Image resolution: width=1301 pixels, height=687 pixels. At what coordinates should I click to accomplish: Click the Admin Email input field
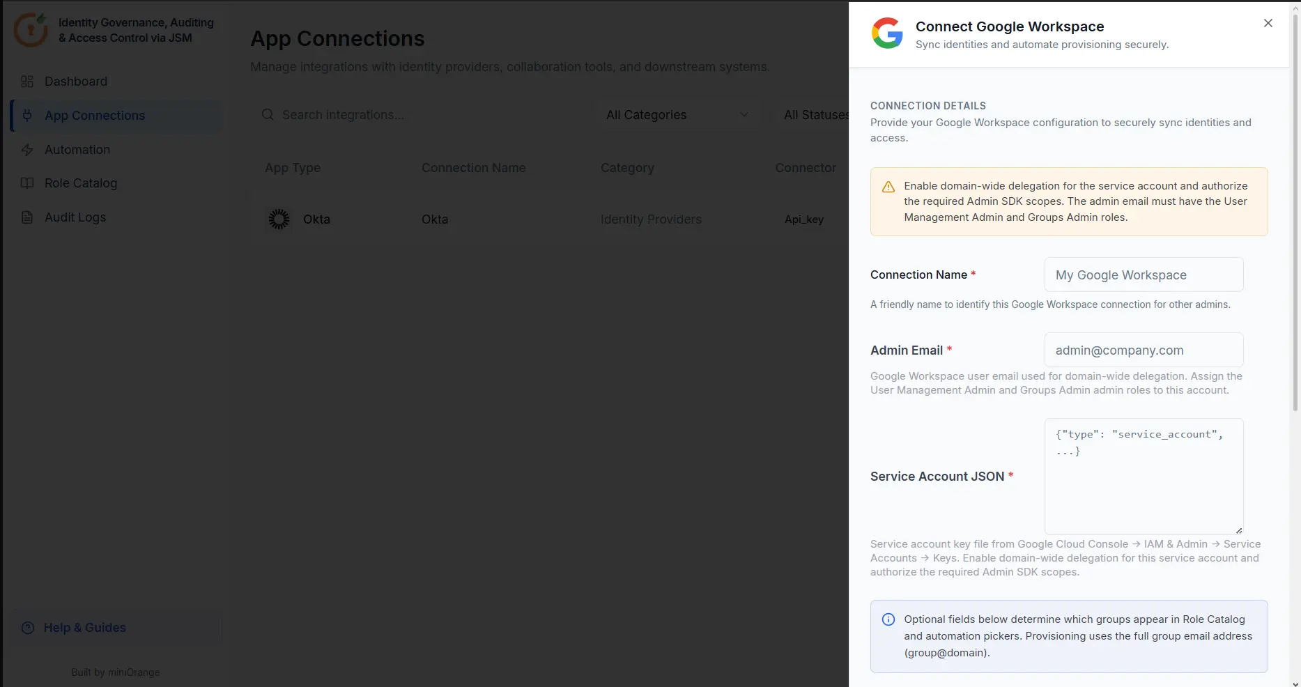coord(1144,350)
